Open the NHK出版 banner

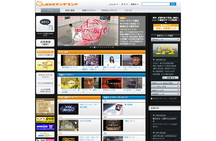coord(45,127)
